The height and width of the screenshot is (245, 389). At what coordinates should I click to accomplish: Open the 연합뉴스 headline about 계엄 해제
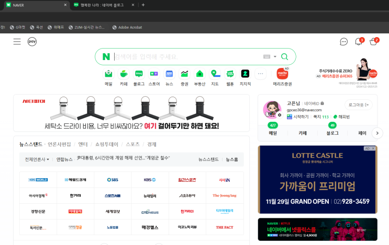coord(123,158)
